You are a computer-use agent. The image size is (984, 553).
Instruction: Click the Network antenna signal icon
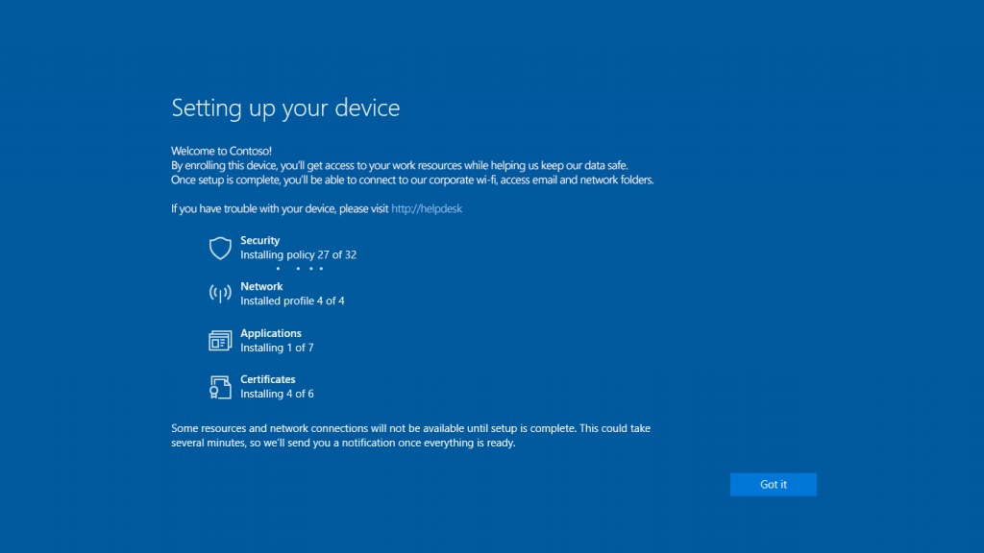(x=220, y=294)
